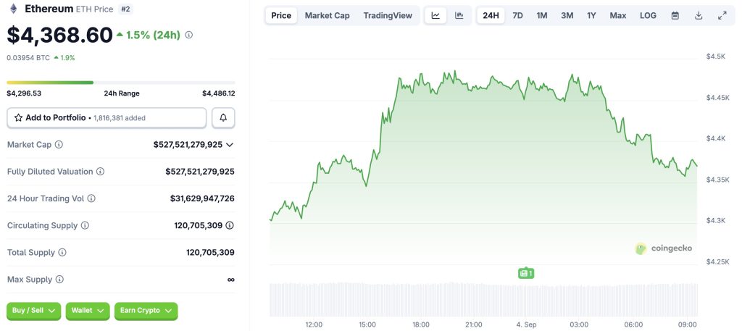The width and height of the screenshot is (742, 331).
Task: Download the chart data
Action: pyautogui.click(x=699, y=15)
